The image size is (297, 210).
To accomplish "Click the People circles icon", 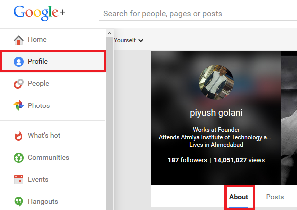I will pyautogui.click(x=19, y=84).
